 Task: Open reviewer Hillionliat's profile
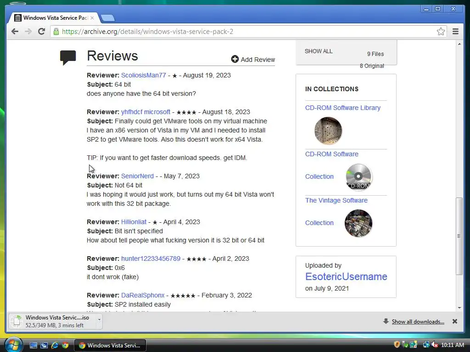point(134,222)
